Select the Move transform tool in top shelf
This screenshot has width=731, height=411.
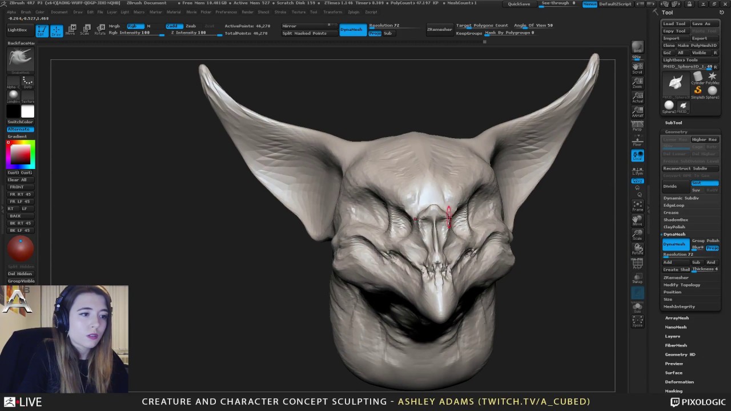pos(70,30)
